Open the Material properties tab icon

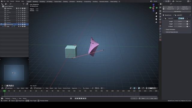(x=160, y=40)
